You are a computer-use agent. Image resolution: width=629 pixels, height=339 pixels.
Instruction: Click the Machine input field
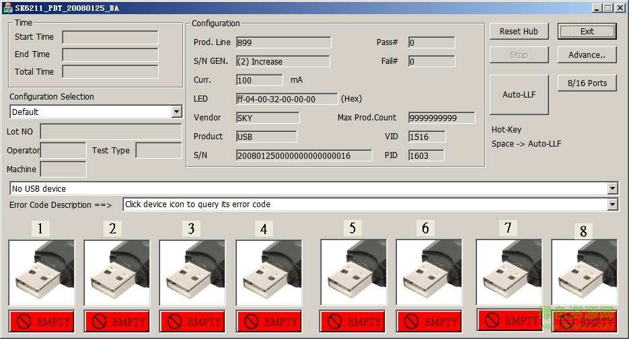[63, 169]
